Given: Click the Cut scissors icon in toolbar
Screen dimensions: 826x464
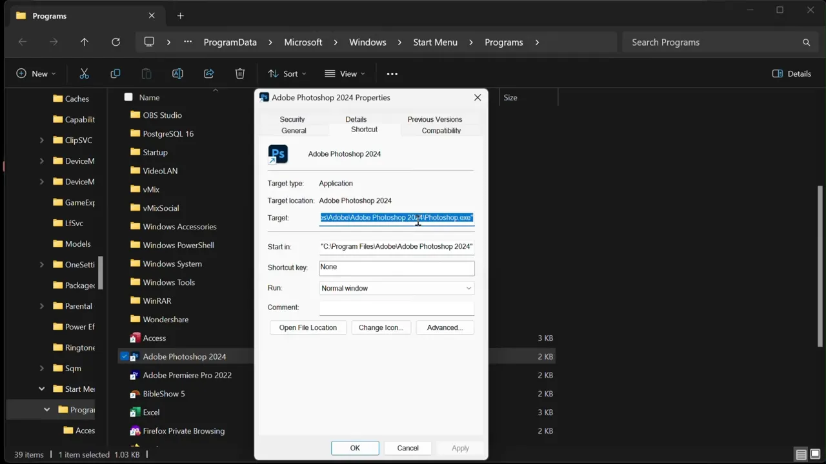Looking at the screenshot, I should (84, 74).
